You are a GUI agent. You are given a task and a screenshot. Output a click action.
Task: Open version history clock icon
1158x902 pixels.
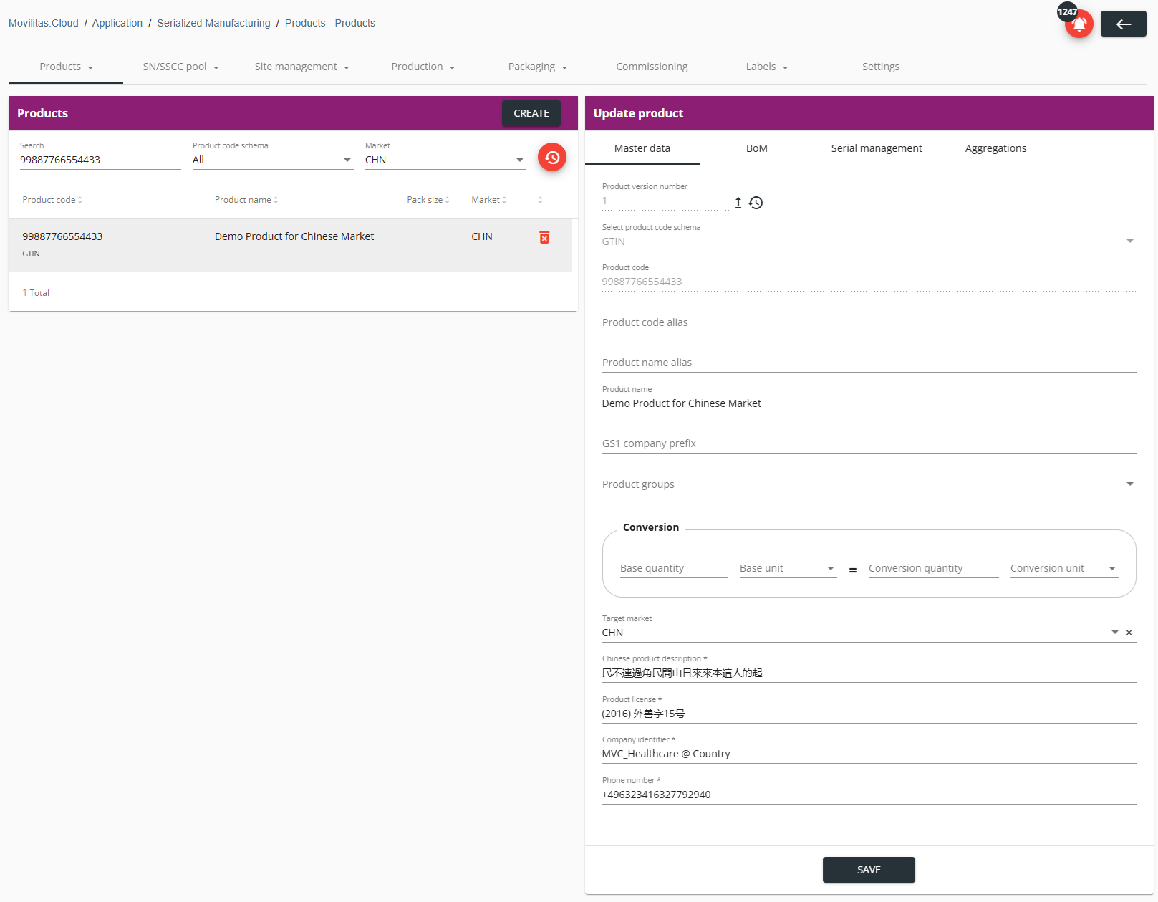click(x=756, y=203)
